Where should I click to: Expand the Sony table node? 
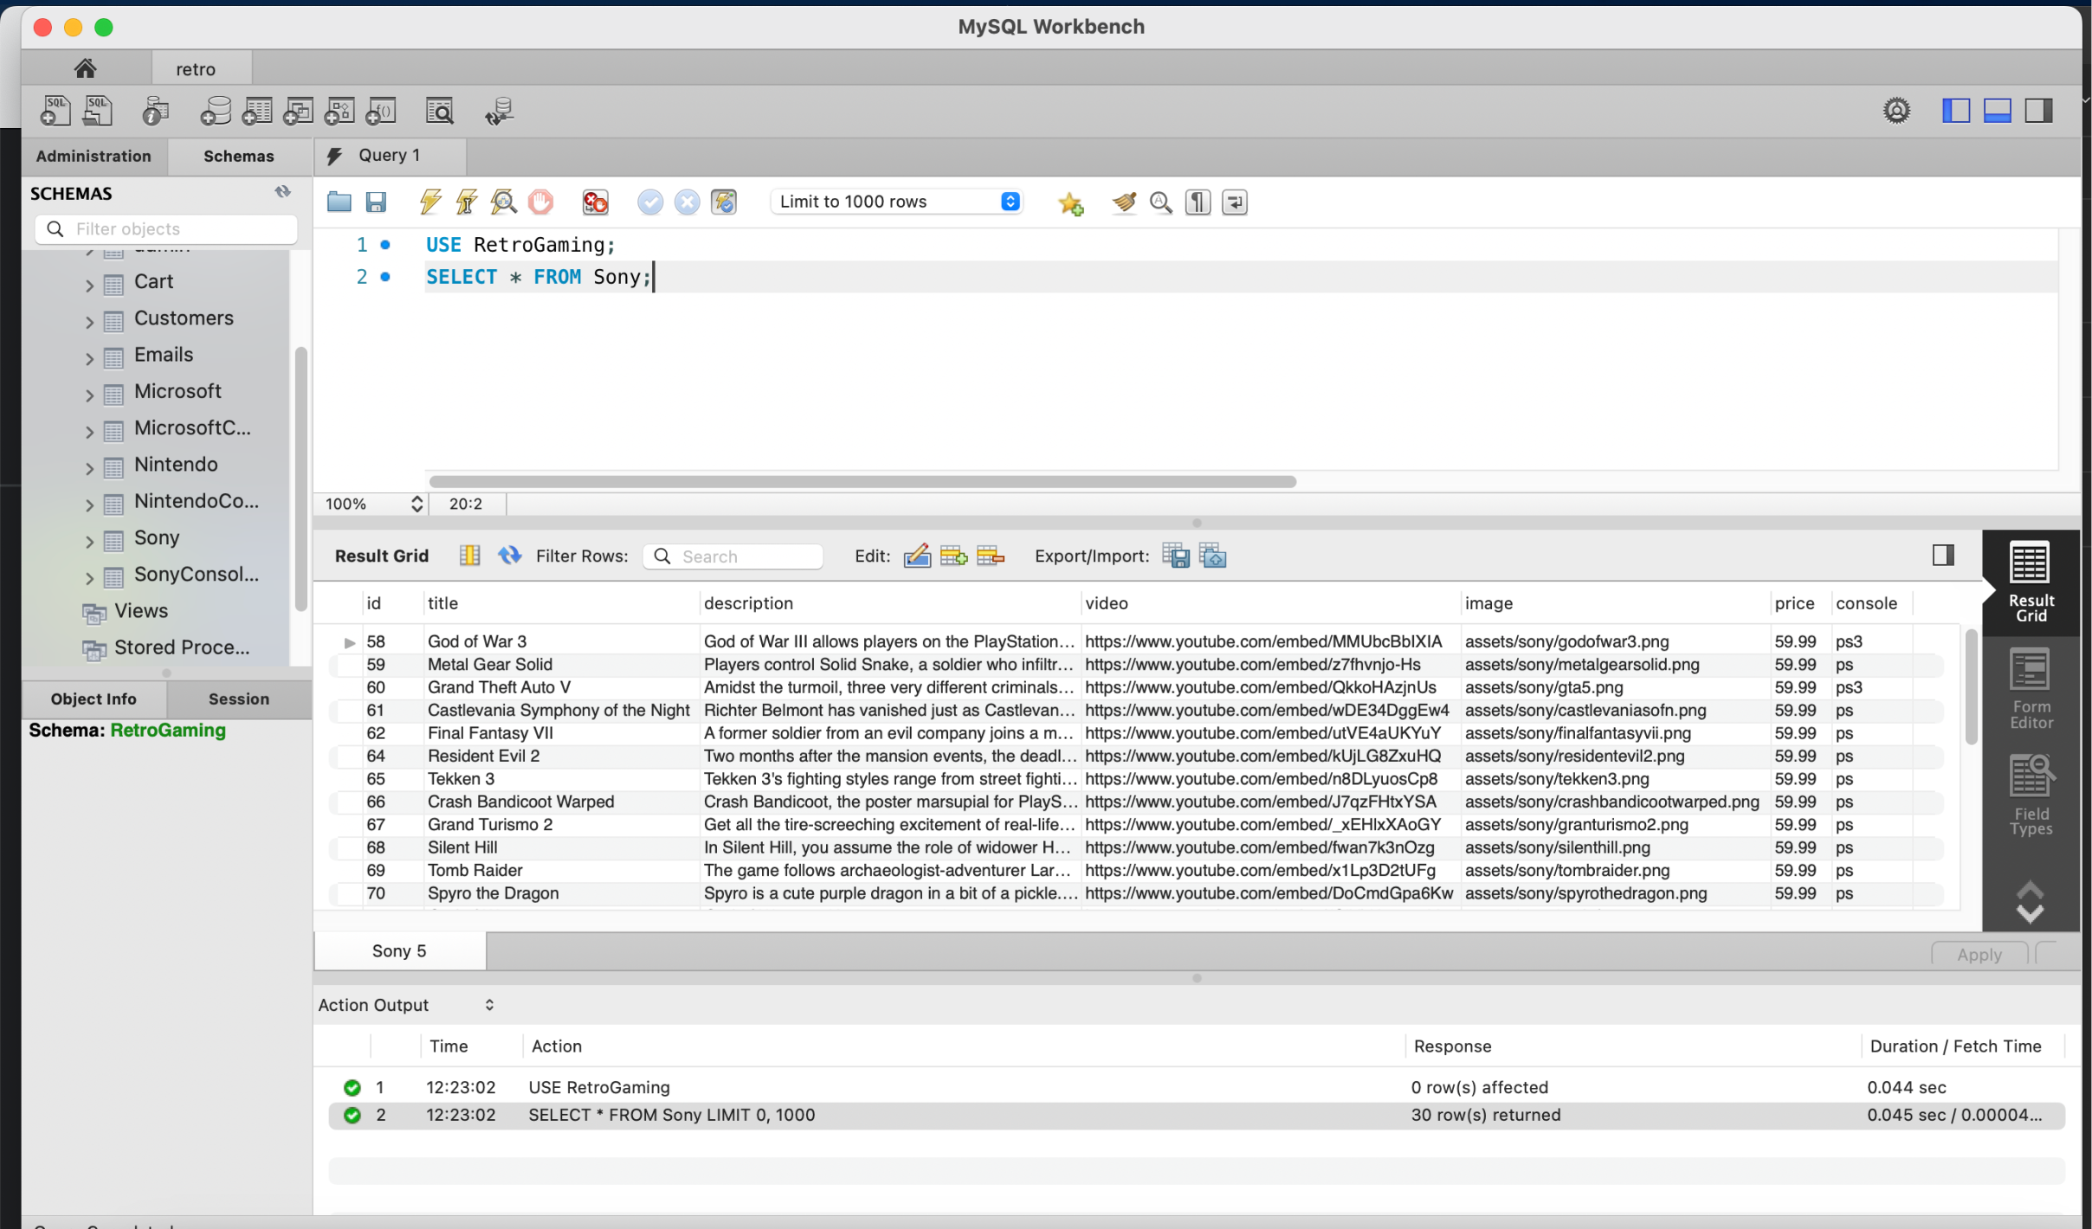pyautogui.click(x=89, y=541)
